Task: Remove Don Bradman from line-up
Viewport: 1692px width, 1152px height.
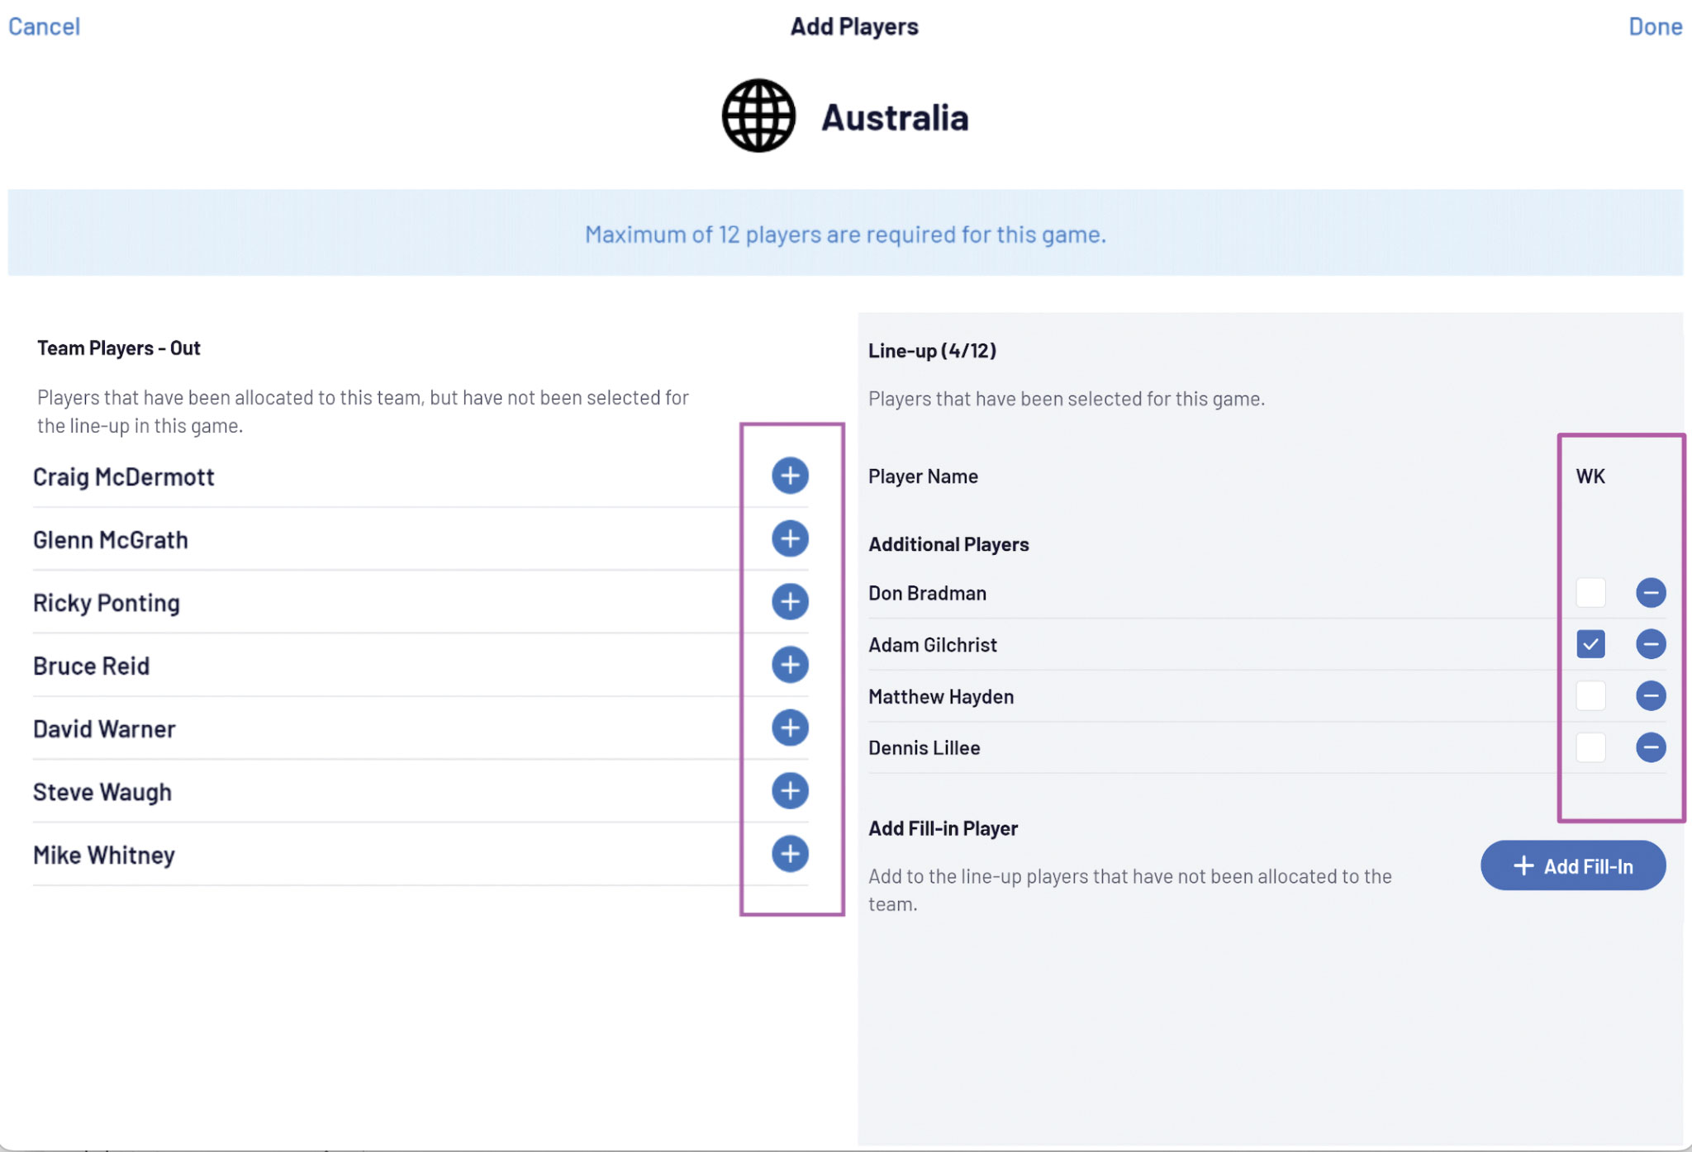Action: coord(1650,593)
